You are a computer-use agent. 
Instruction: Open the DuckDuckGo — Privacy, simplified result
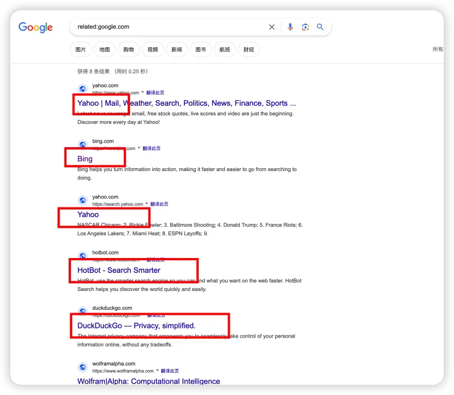(x=136, y=326)
